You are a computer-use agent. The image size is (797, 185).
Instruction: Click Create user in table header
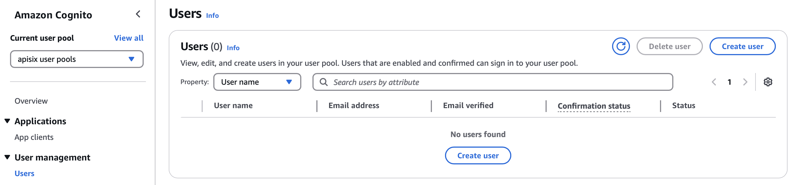click(x=742, y=47)
